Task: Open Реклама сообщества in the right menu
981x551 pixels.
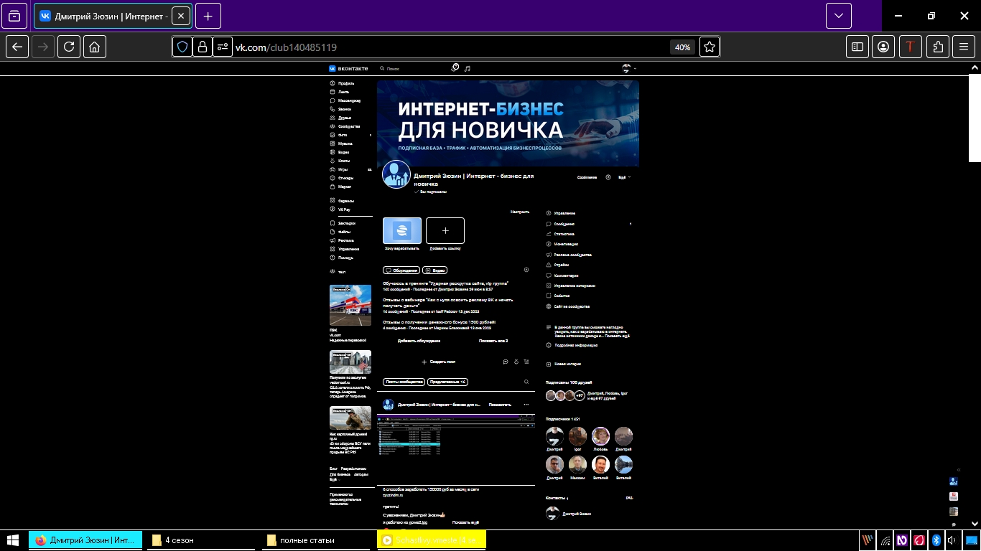Action: pyautogui.click(x=569, y=255)
